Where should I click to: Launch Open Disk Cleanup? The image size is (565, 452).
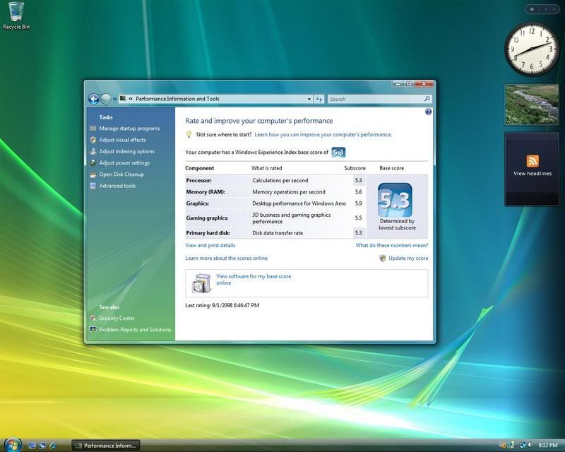(121, 174)
